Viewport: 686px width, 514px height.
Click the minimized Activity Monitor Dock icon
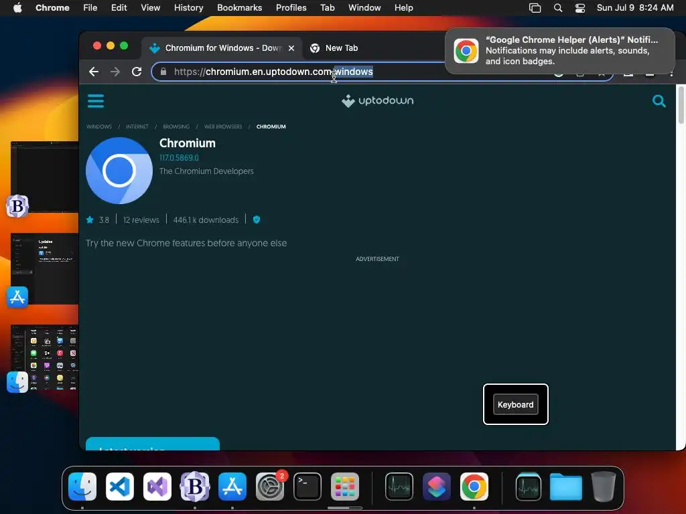point(529,487)
